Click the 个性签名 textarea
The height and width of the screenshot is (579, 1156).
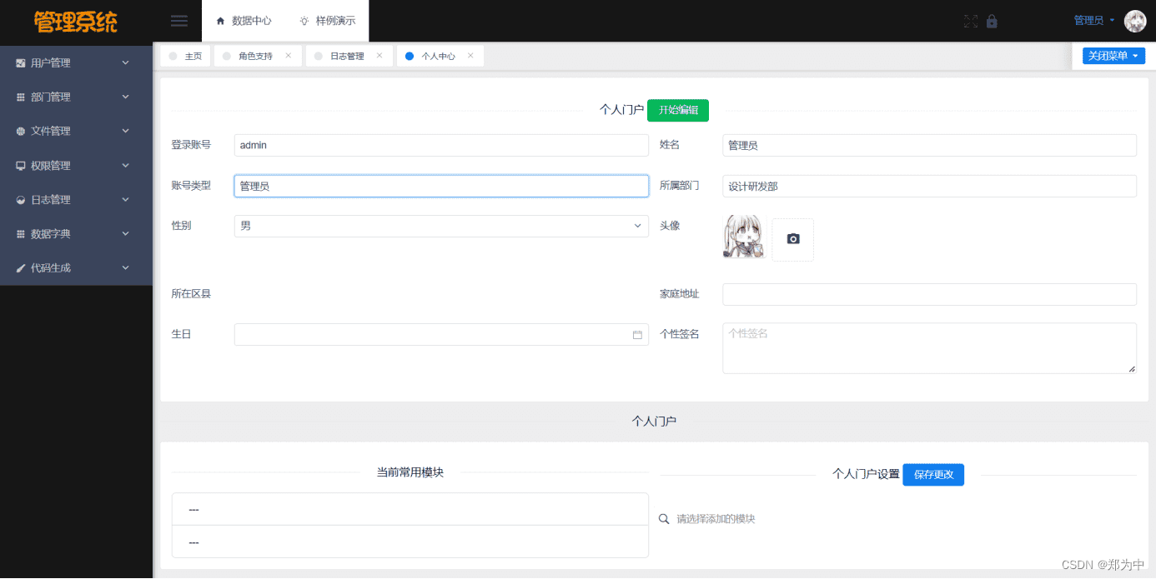click(929, 348)
